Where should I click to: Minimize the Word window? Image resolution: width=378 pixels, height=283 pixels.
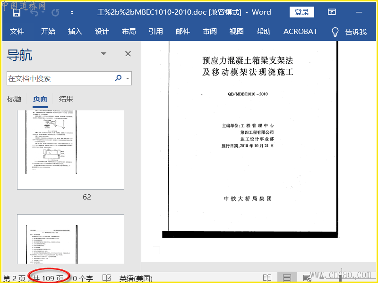click(x=359, y=12)
